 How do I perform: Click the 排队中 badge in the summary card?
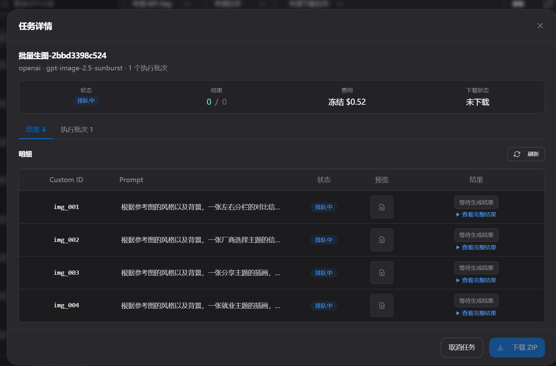[x=86, y=101]
